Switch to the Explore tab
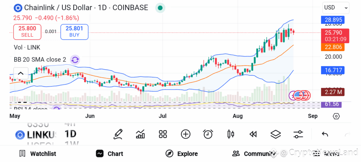Image resolution: width=361 pixels, height=162 pixels. pos(182,154)
